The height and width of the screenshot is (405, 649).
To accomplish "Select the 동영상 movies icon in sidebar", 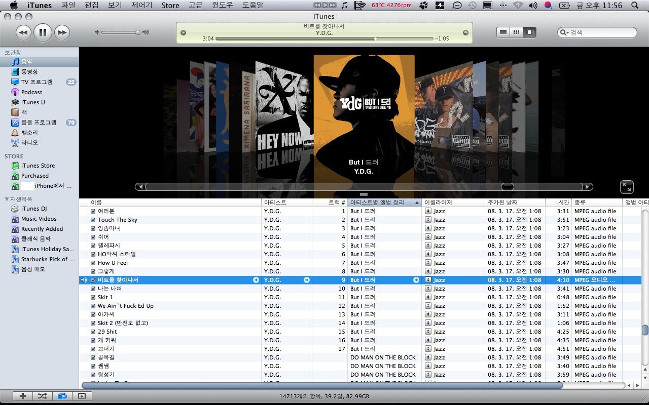I will point(15,72).
